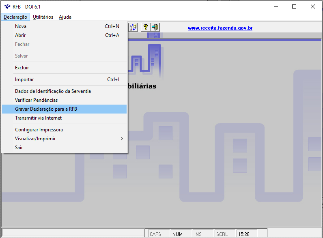Expand the Visualizar/Imprimir submenu
This screenshot has width=323, height=238.
coord(35,139)
